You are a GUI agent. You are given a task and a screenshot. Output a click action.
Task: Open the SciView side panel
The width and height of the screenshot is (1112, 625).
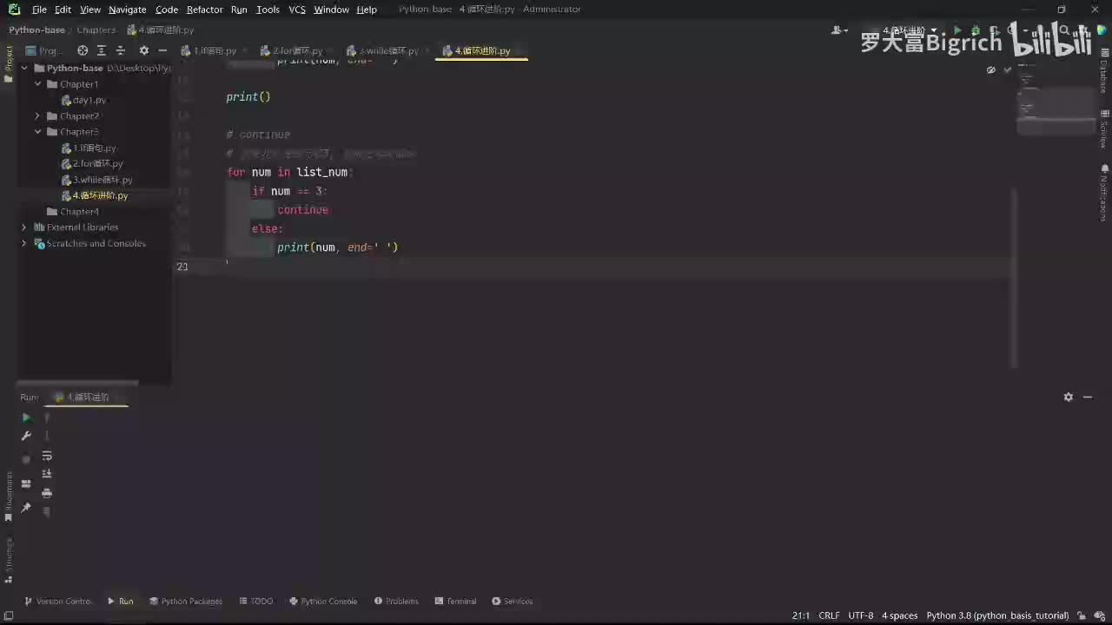(x=1104, y=129)
